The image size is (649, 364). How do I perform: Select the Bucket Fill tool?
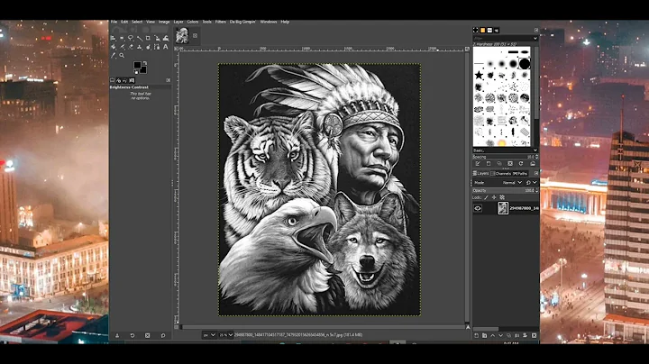point(114,47)
